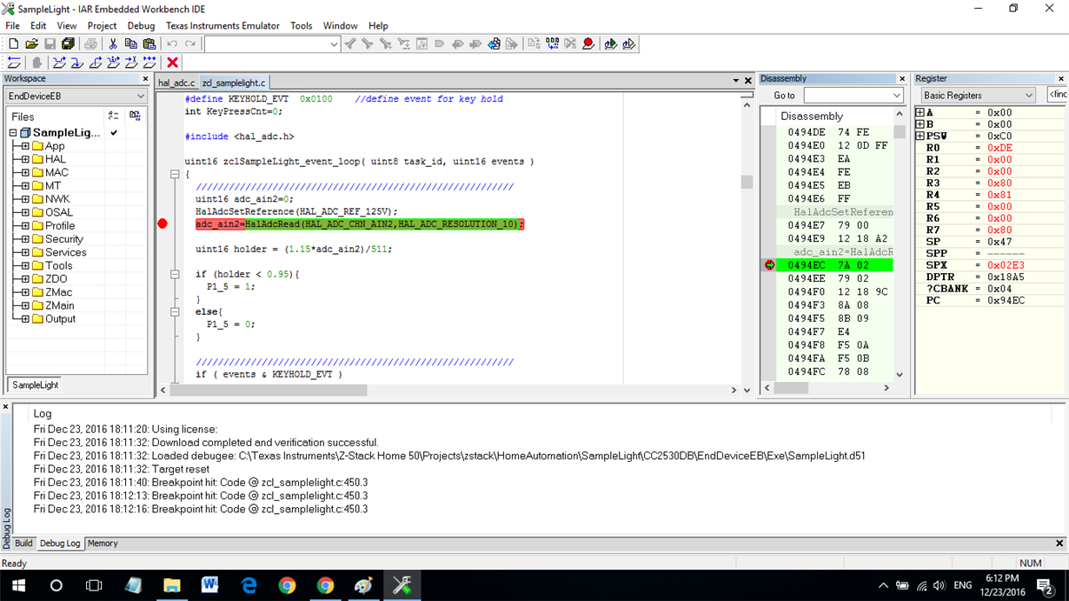Viewport: 1069px width, 601px height.
Task: Click the Go debug icon
Action: [x=149, y=63]
